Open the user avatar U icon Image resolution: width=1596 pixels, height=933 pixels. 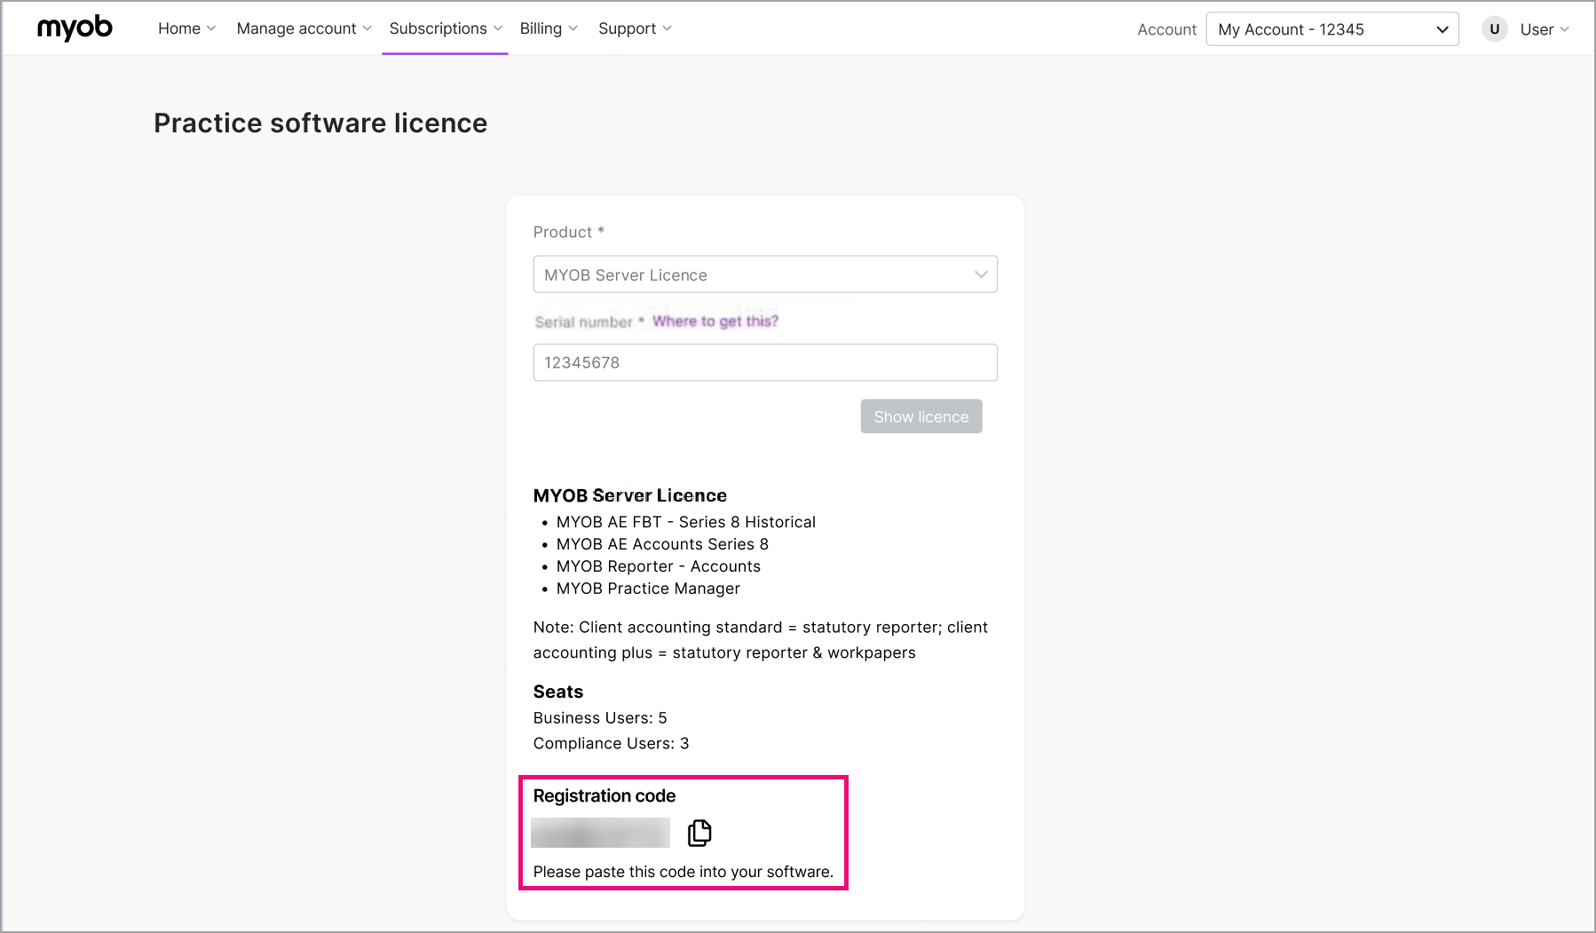[1495, 29]
